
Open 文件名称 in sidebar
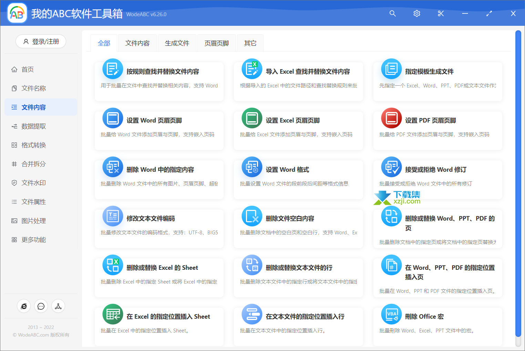(41, 88)
